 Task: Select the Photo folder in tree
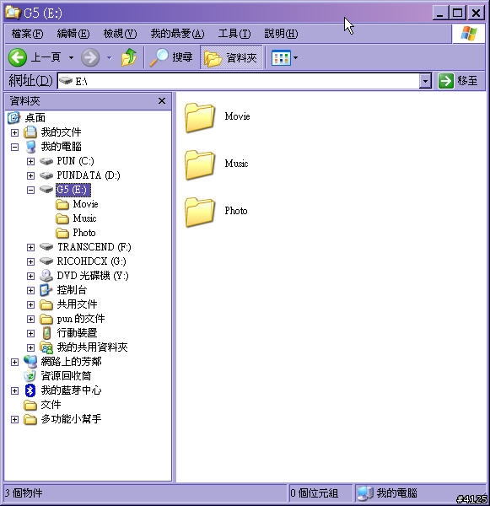[x=76, y=233]
